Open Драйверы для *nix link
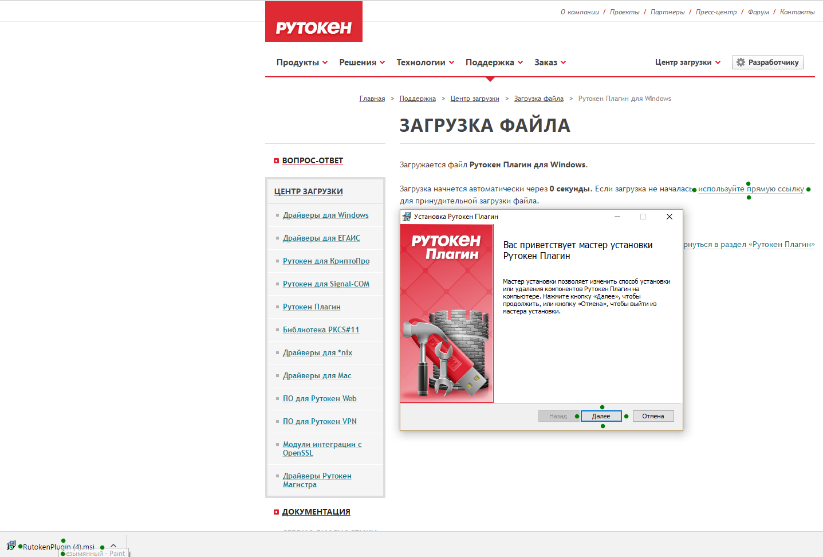823x557 pixels. pos(317,352)
